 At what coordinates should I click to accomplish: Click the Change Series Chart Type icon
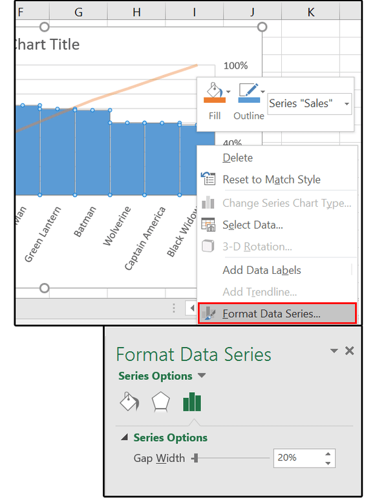(x=208, y=202)
